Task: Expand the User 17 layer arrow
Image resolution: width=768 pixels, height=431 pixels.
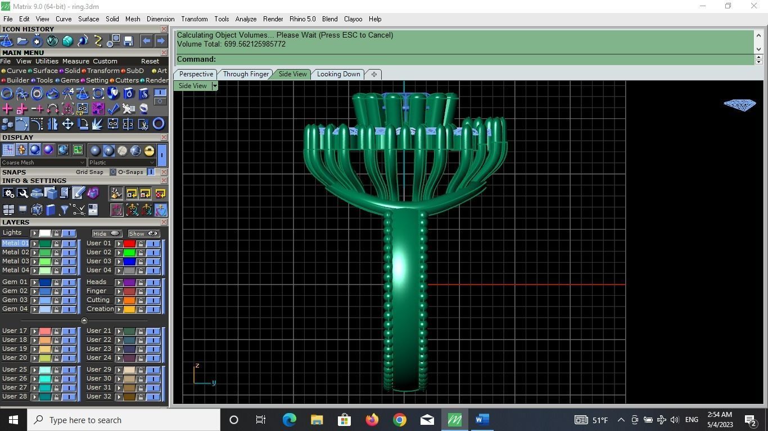Action: pyautogui.click(x=34, y=331)
